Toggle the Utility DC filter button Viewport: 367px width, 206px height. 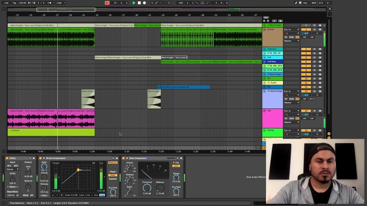click(32, 195)
